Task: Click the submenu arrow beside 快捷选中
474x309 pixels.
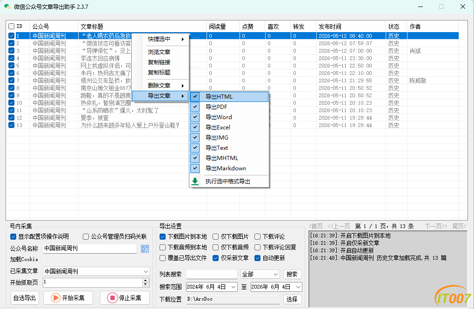Action: 183,39
